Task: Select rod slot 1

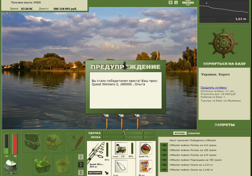Action: [x=81, y=157]
